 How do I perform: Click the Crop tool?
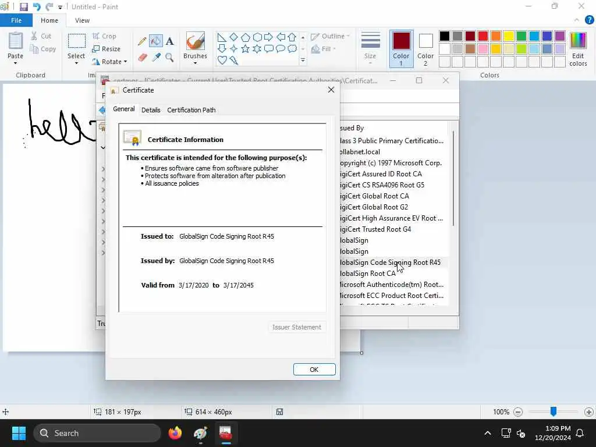(x=104, y=36)
